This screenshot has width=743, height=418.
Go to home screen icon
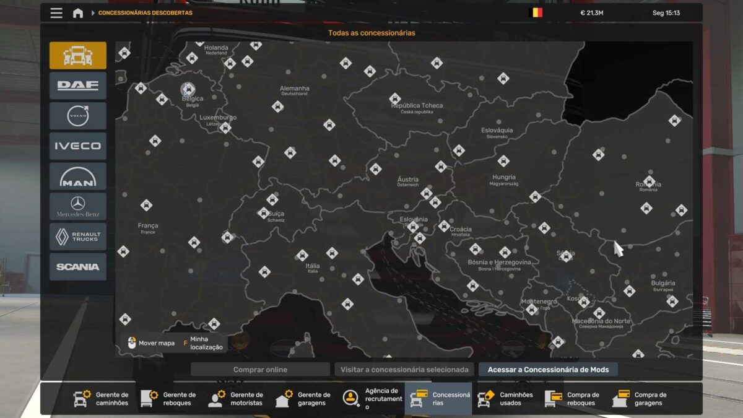coord(78,13)
